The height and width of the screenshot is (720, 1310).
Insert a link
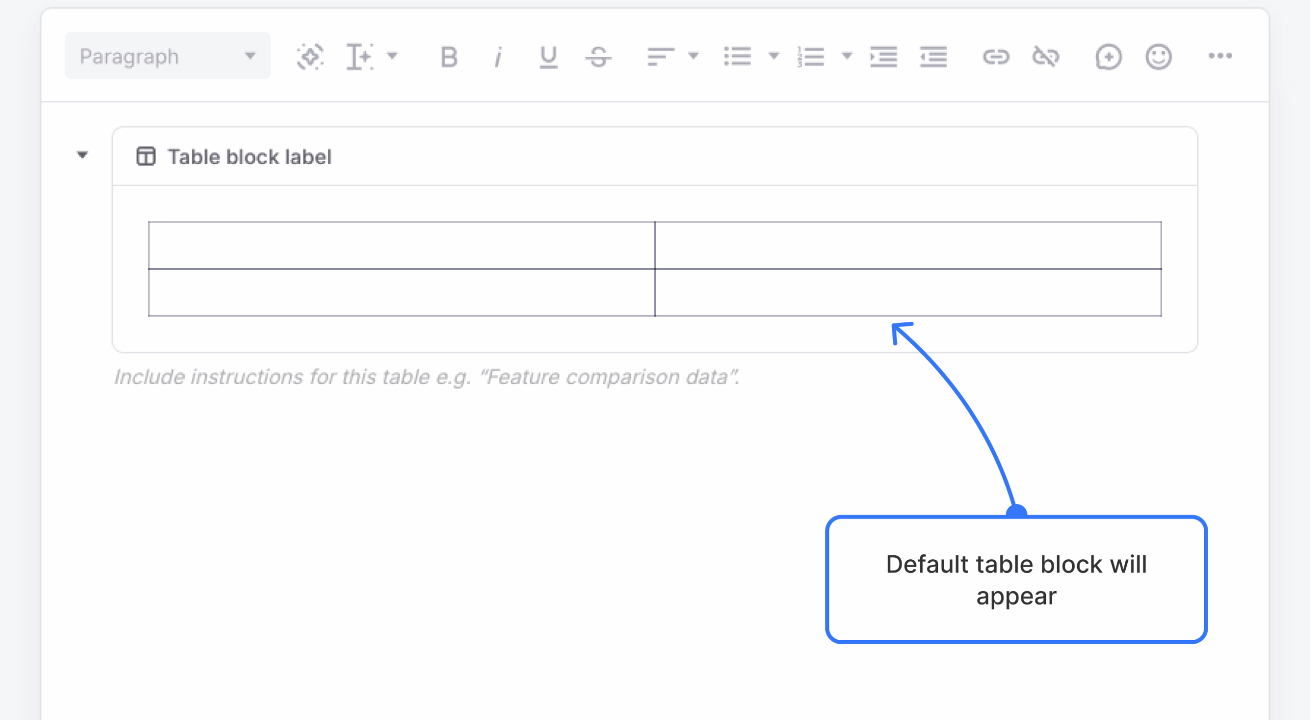[996, 57]
